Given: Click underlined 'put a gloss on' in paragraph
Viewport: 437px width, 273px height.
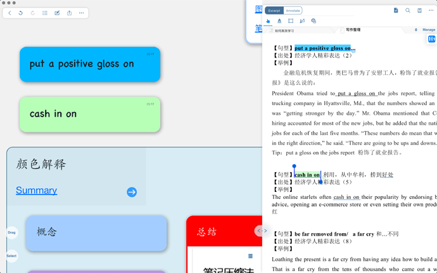Looking at the screenshot, I should (x=357, y=93).
